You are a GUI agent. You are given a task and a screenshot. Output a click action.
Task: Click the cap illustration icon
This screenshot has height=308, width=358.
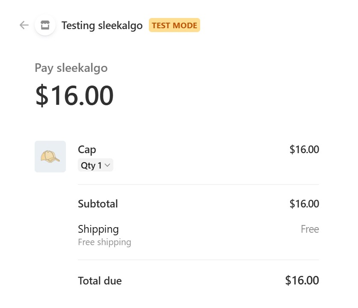[50, 157]
